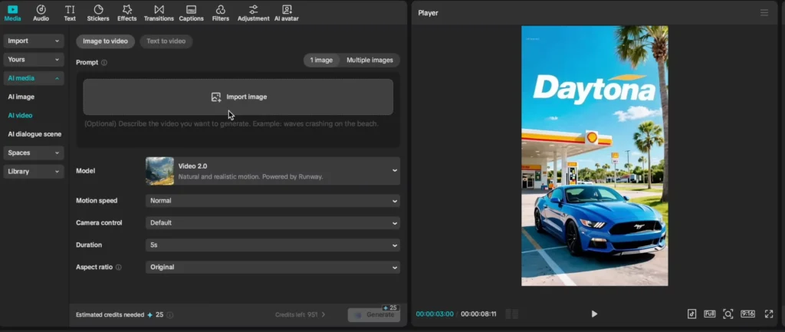Image resolution: width=785 pixels, height=332 pixels.
Task: Select the Multiple images option
Action: coord(370,60)
